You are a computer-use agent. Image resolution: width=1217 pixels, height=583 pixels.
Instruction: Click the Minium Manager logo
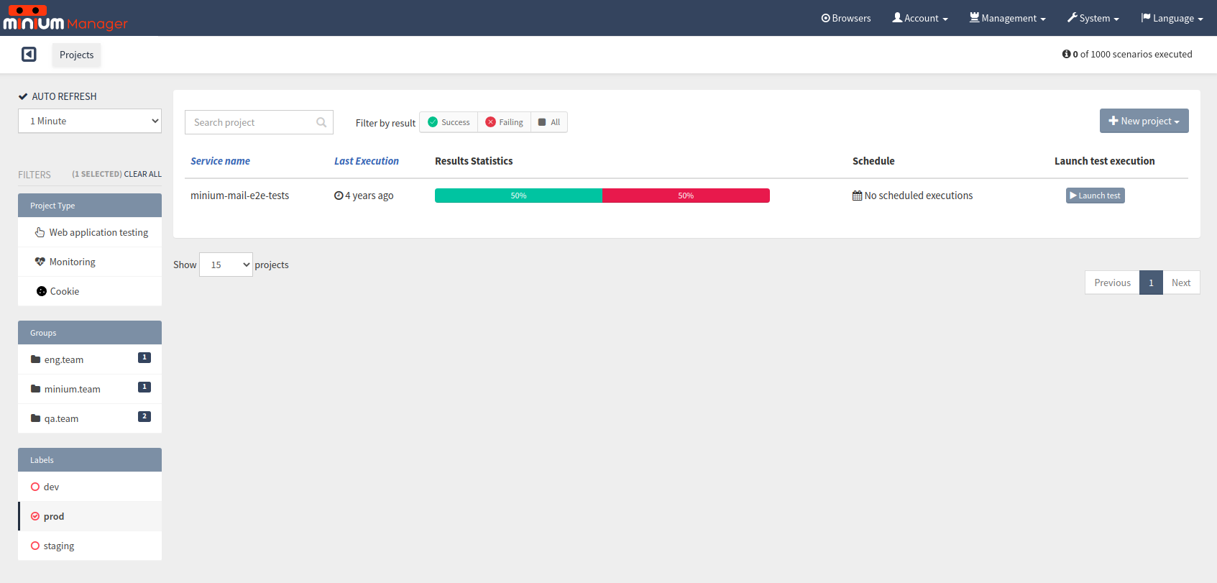tap(65, 18)
